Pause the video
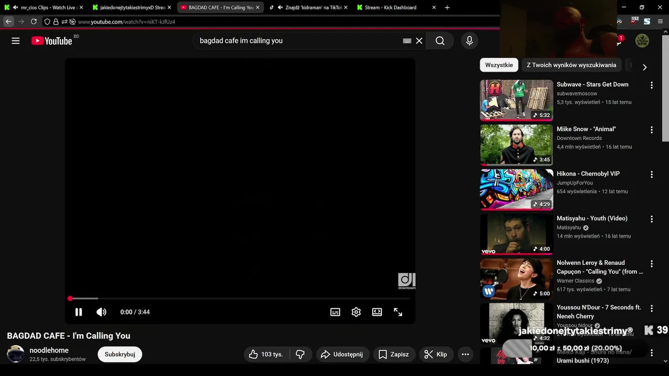Image resolution: width=669 pixels, height=376 pixels. click(x=78, y=312)
